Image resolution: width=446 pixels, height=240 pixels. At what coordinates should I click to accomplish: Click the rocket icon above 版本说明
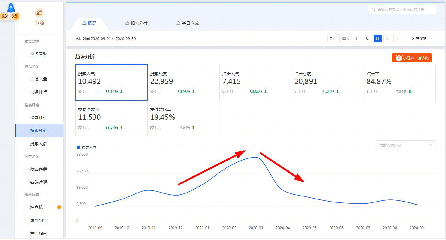click(11, 7)
